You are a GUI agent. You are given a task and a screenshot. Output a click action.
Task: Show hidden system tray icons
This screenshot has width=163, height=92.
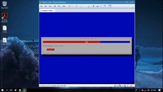140,90
